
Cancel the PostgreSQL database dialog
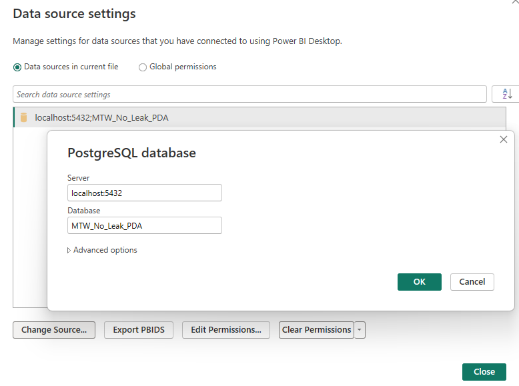472,282
